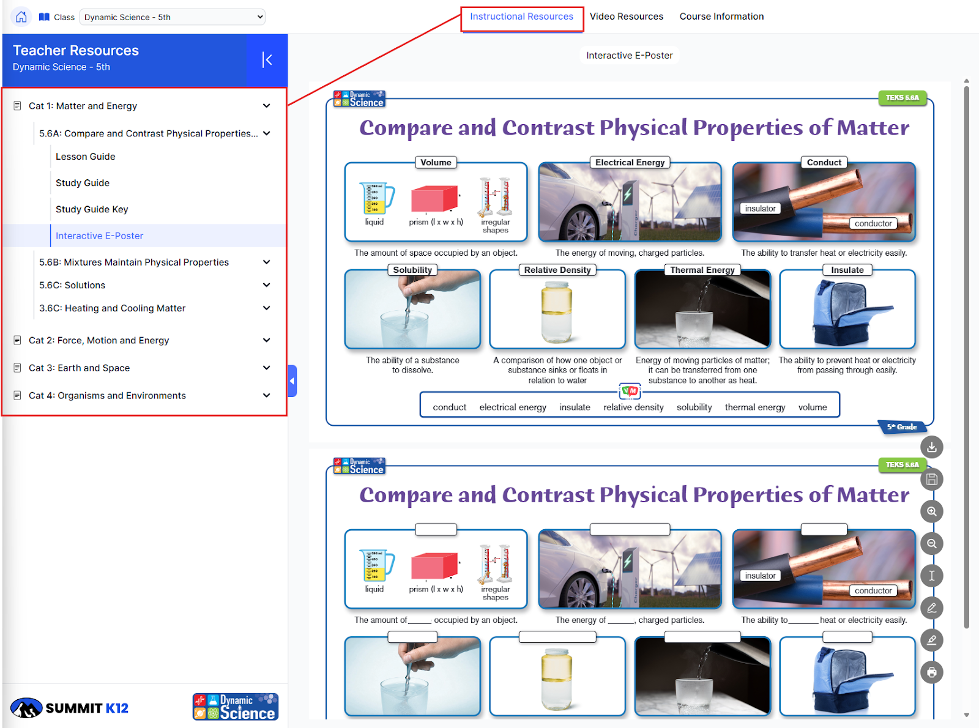
Task: Click the VM badge icon above word bank
Action: tap(630, 391)
